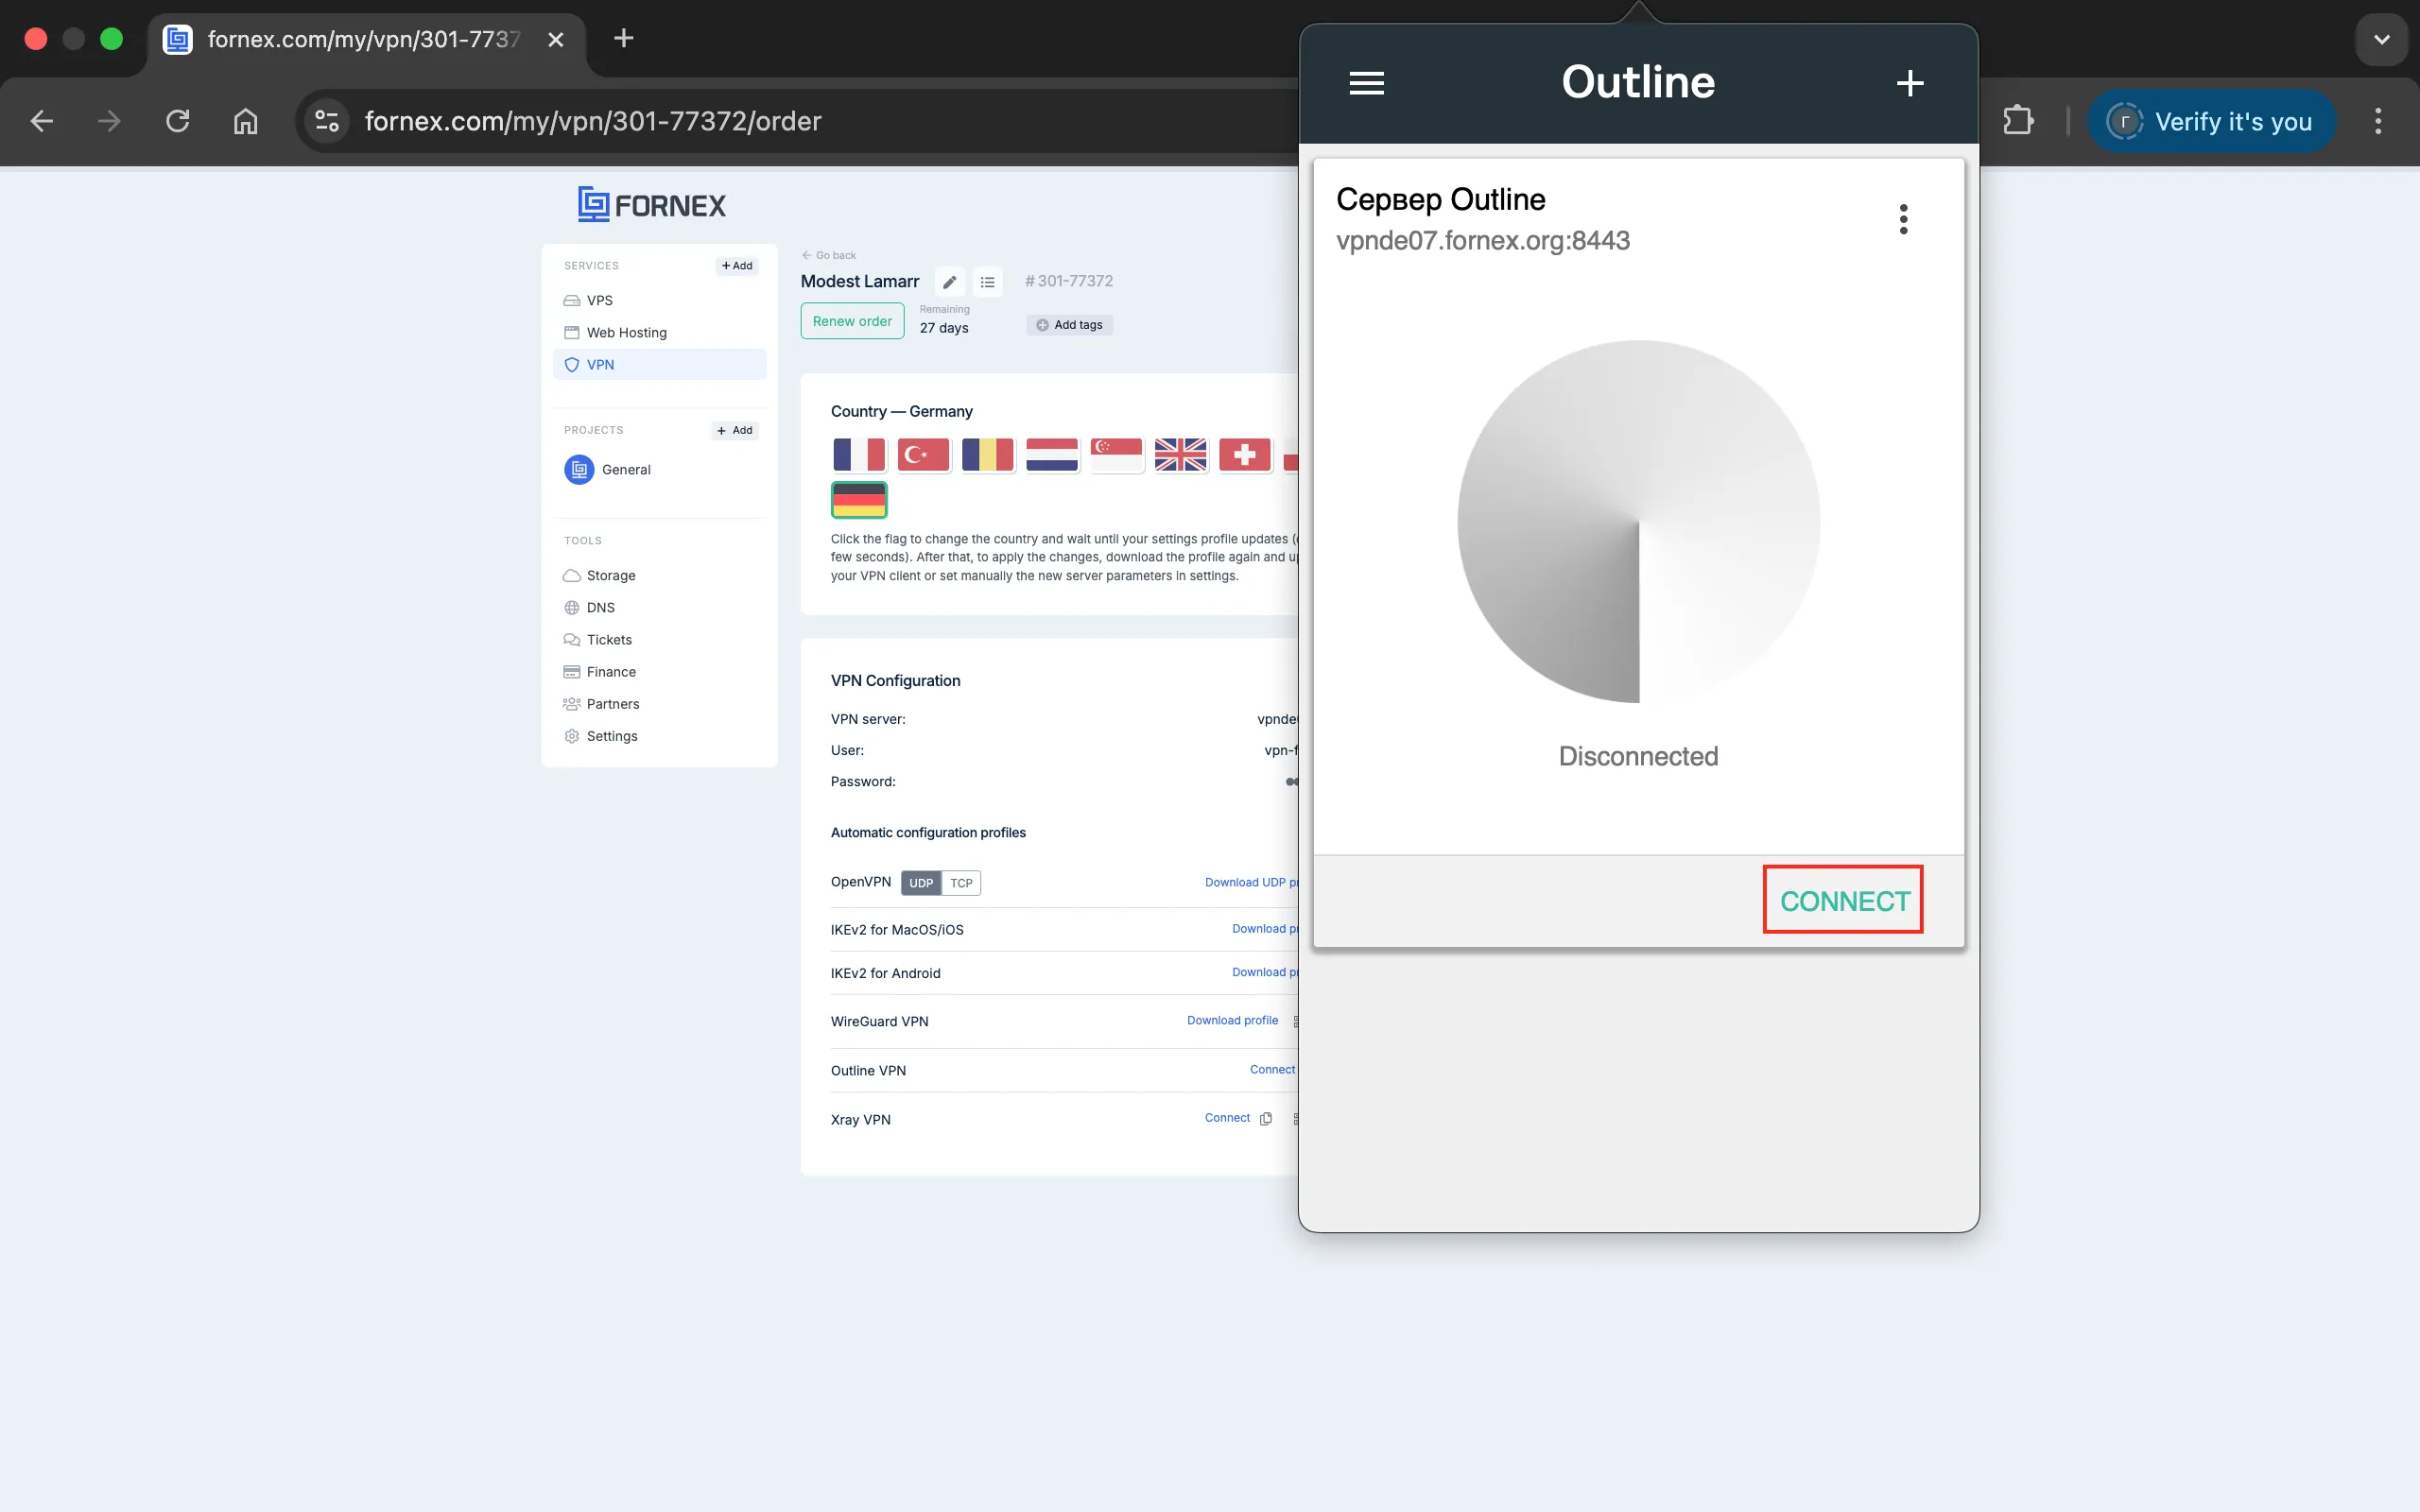Open VPS in the sidebar

pos(599,300)
